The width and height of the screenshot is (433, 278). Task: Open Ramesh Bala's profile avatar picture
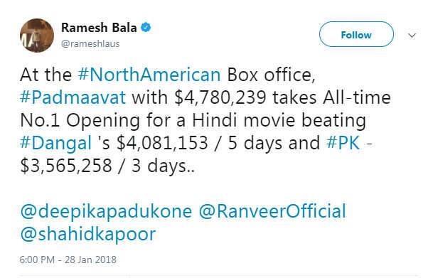point(37,36)
